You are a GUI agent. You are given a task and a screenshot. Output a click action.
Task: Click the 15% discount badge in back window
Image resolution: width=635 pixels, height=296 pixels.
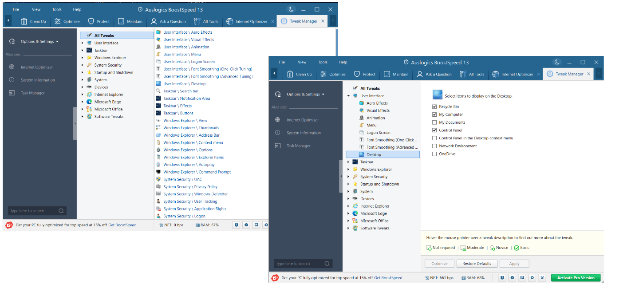point(9,225)
